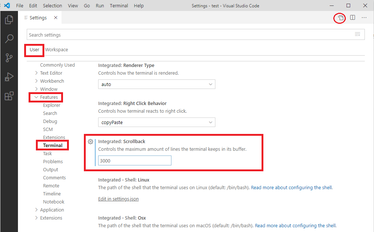Open the Explorer view in activity bar

9,19
